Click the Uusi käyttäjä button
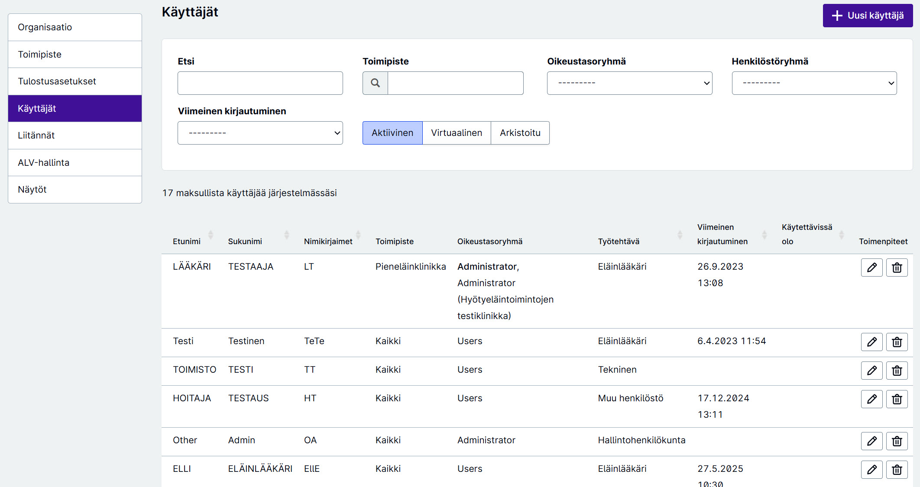 tap(868, 16)
